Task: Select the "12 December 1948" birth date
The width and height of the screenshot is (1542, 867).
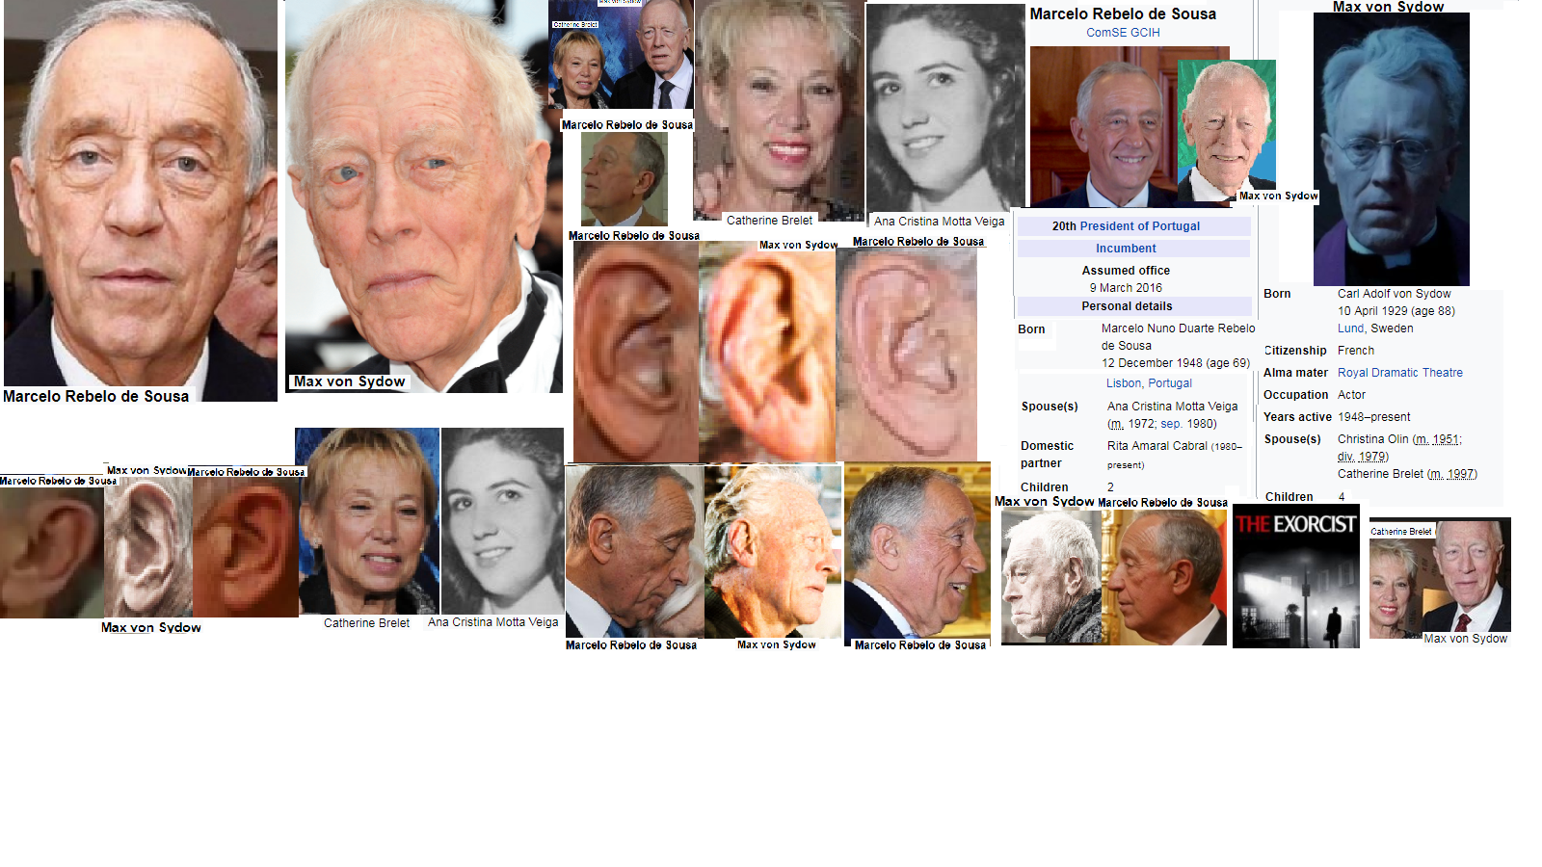Action: (1152, 363)
